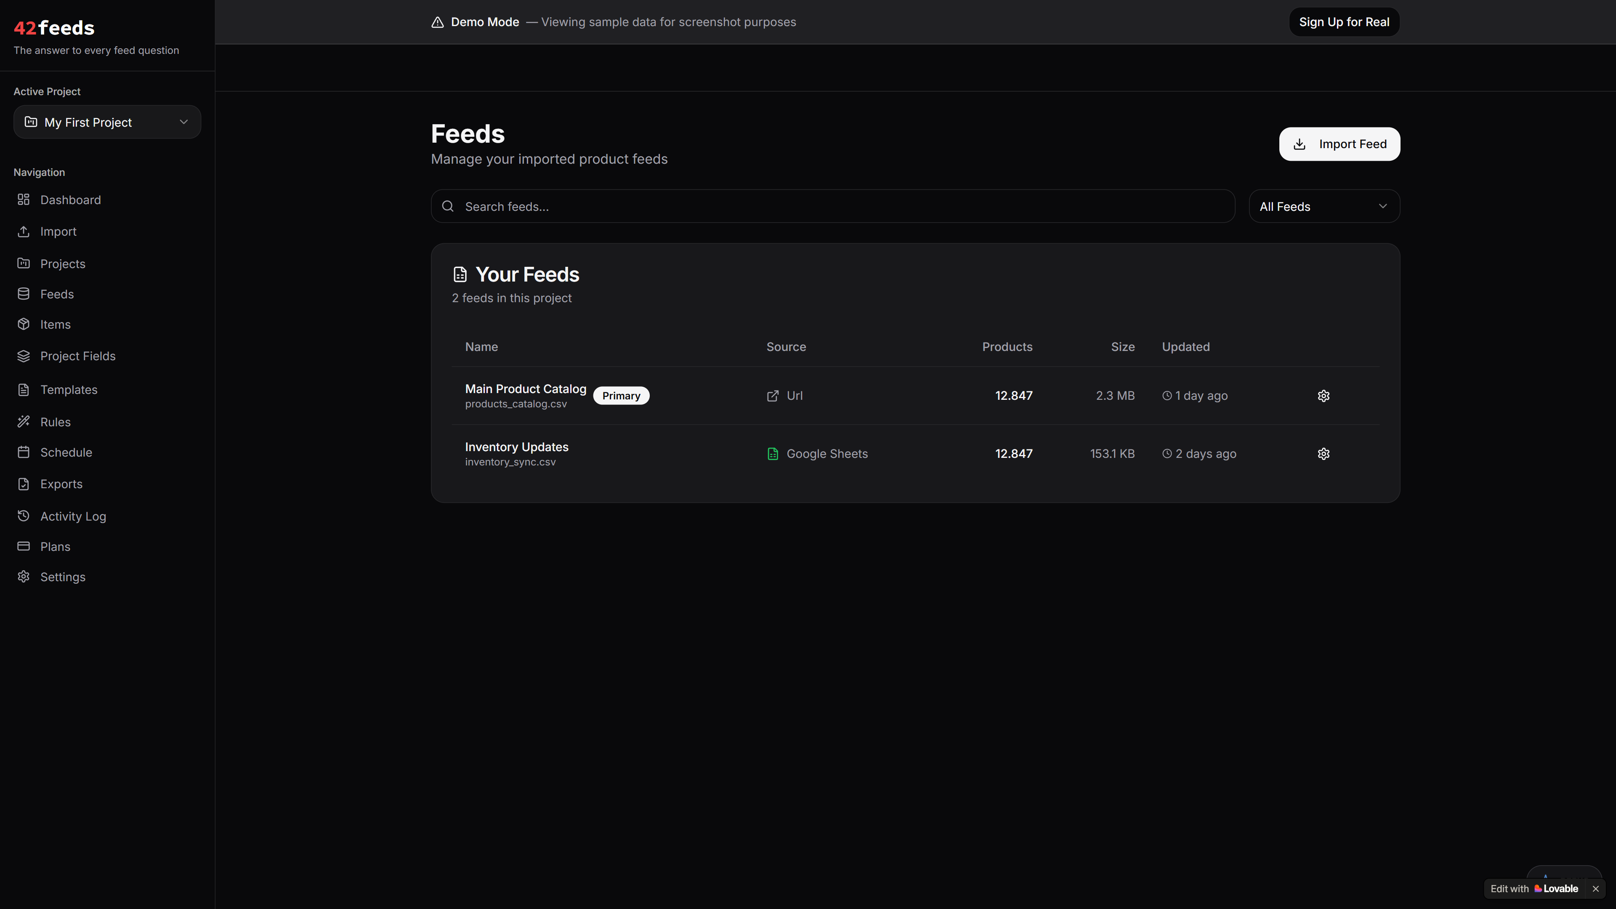Open settings gear for Inventory Updates feed
The width and height of the screenshot is (1616, 909).
[x=1323, y=453]
